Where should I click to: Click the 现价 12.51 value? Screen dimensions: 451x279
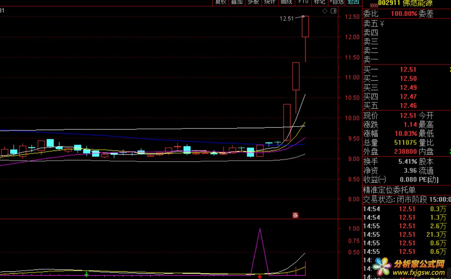[x=408, y=116]
